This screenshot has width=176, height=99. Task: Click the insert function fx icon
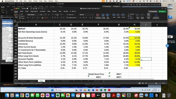(x=29, y=21)
